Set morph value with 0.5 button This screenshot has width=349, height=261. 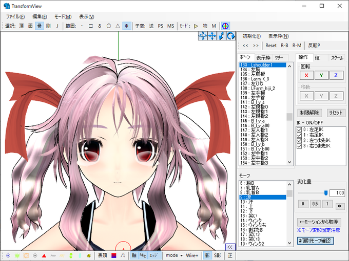click(315, 204)
